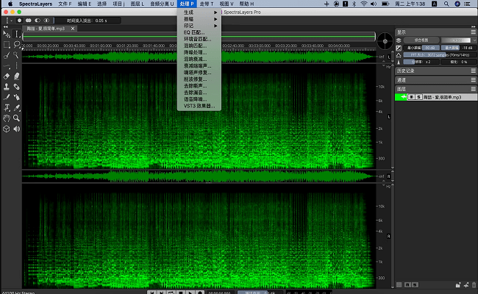
Task: Select the 3D cube view tool
Action: coord(6,128)
